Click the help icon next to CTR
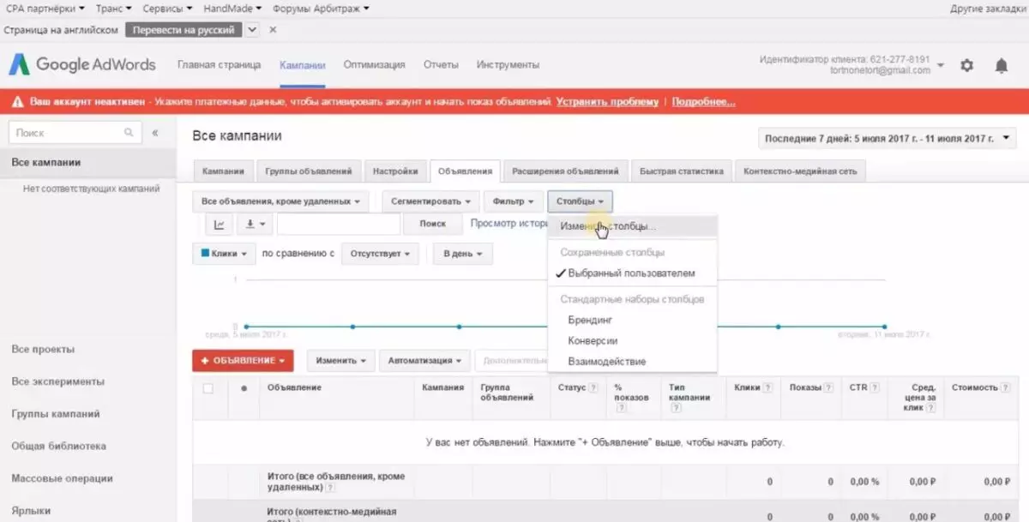 click(875, 388)
